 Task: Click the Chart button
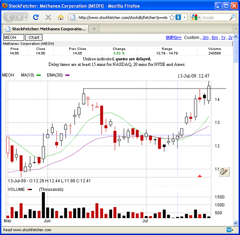tap(34, 37)
